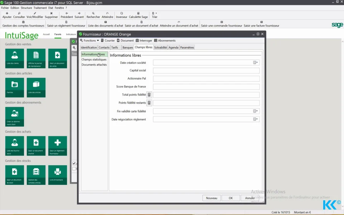The height and width of the screenshot is (215, 344).
Task: Switch to the Identification tab
Action: tap(89, 47)
